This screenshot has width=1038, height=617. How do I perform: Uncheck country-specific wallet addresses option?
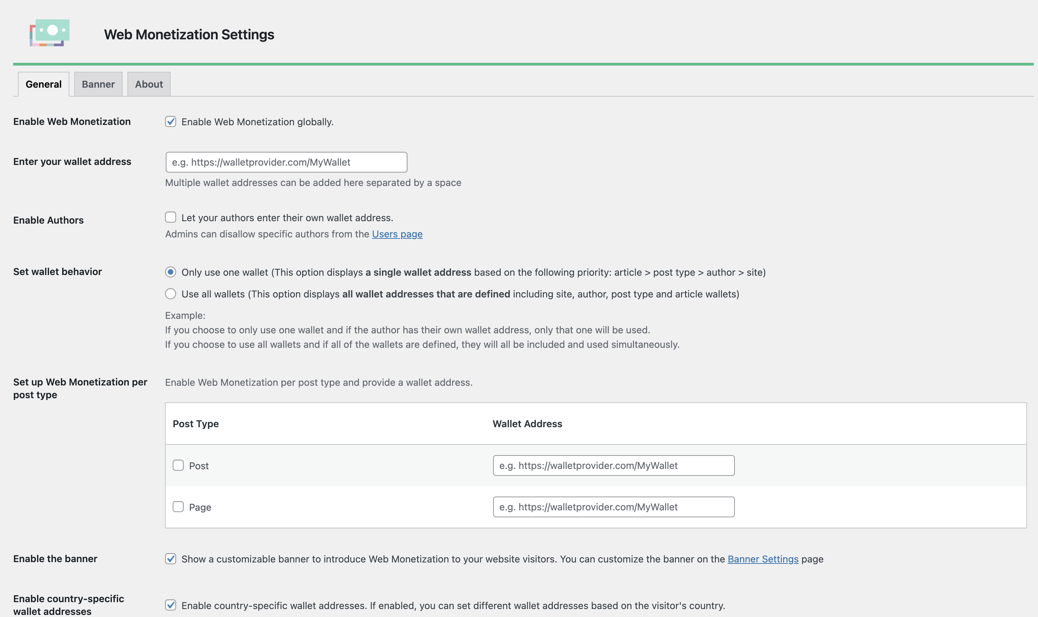pyautogui.click(x=171, y=605)
